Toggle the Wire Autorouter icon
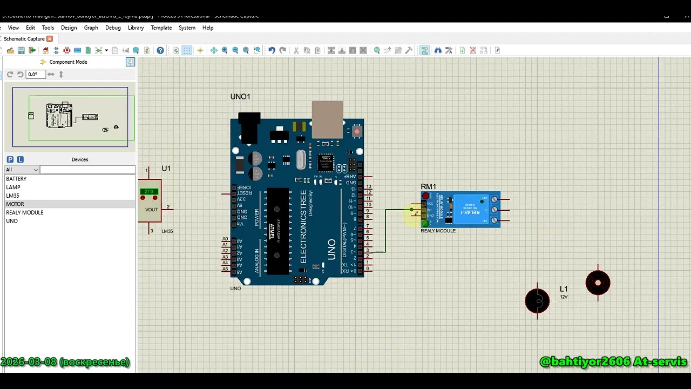 [425, 50]
